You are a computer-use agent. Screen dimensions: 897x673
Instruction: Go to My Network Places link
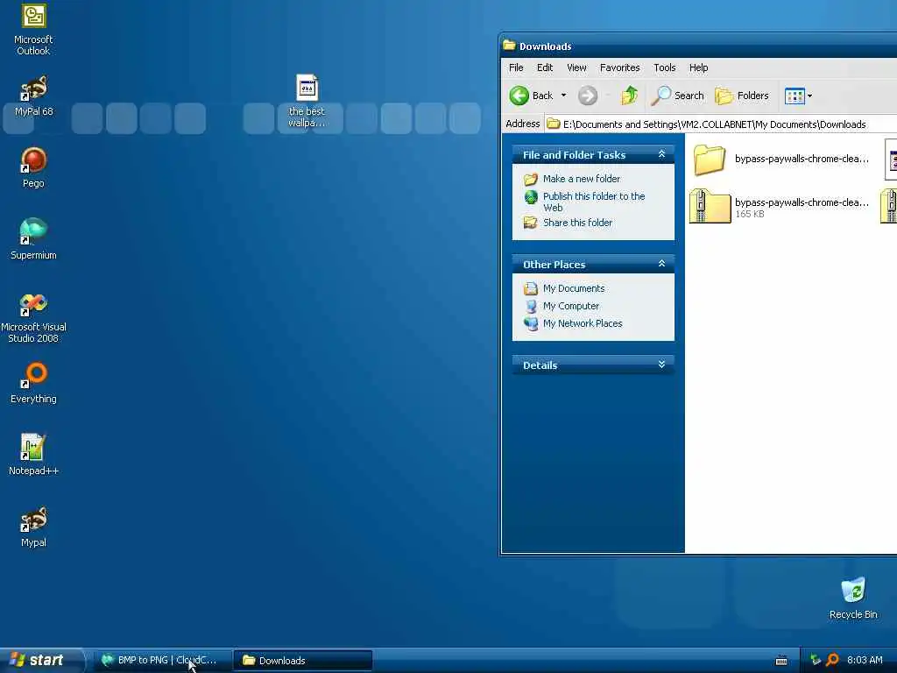pos(583,323)
